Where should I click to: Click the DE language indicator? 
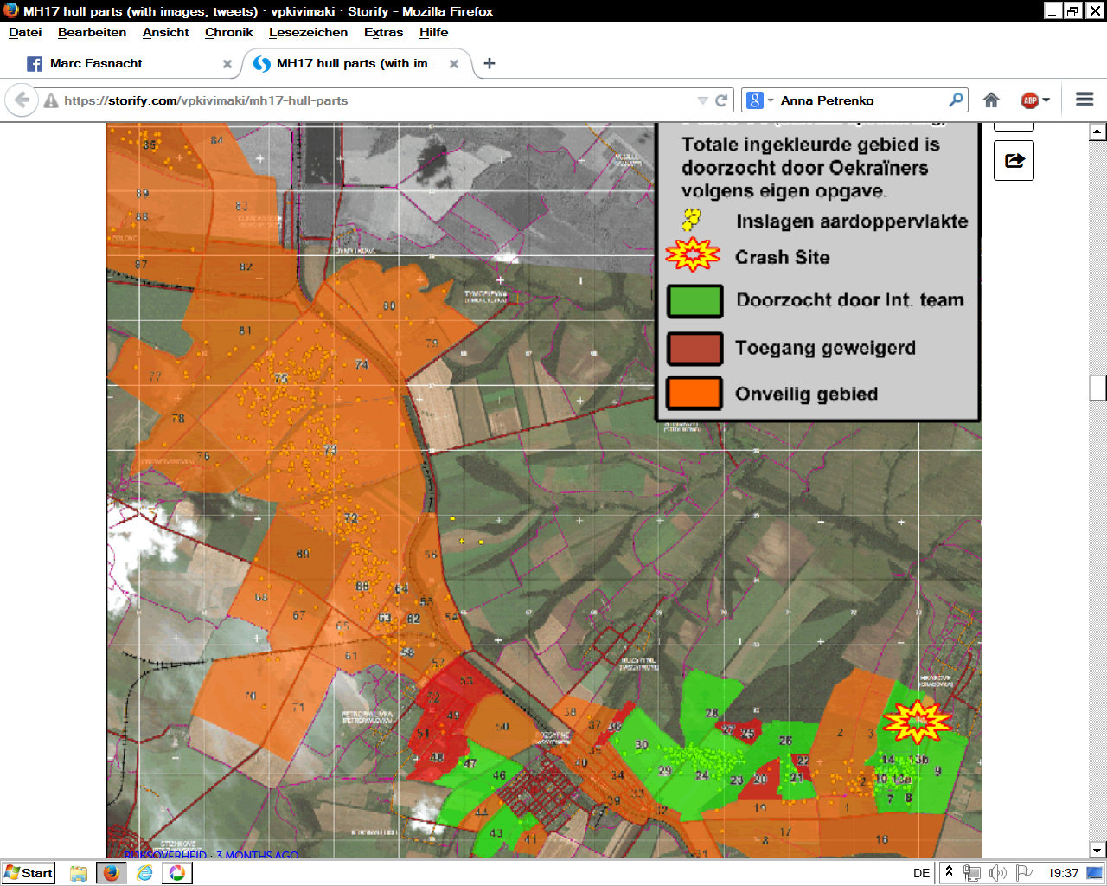(921, 873)
